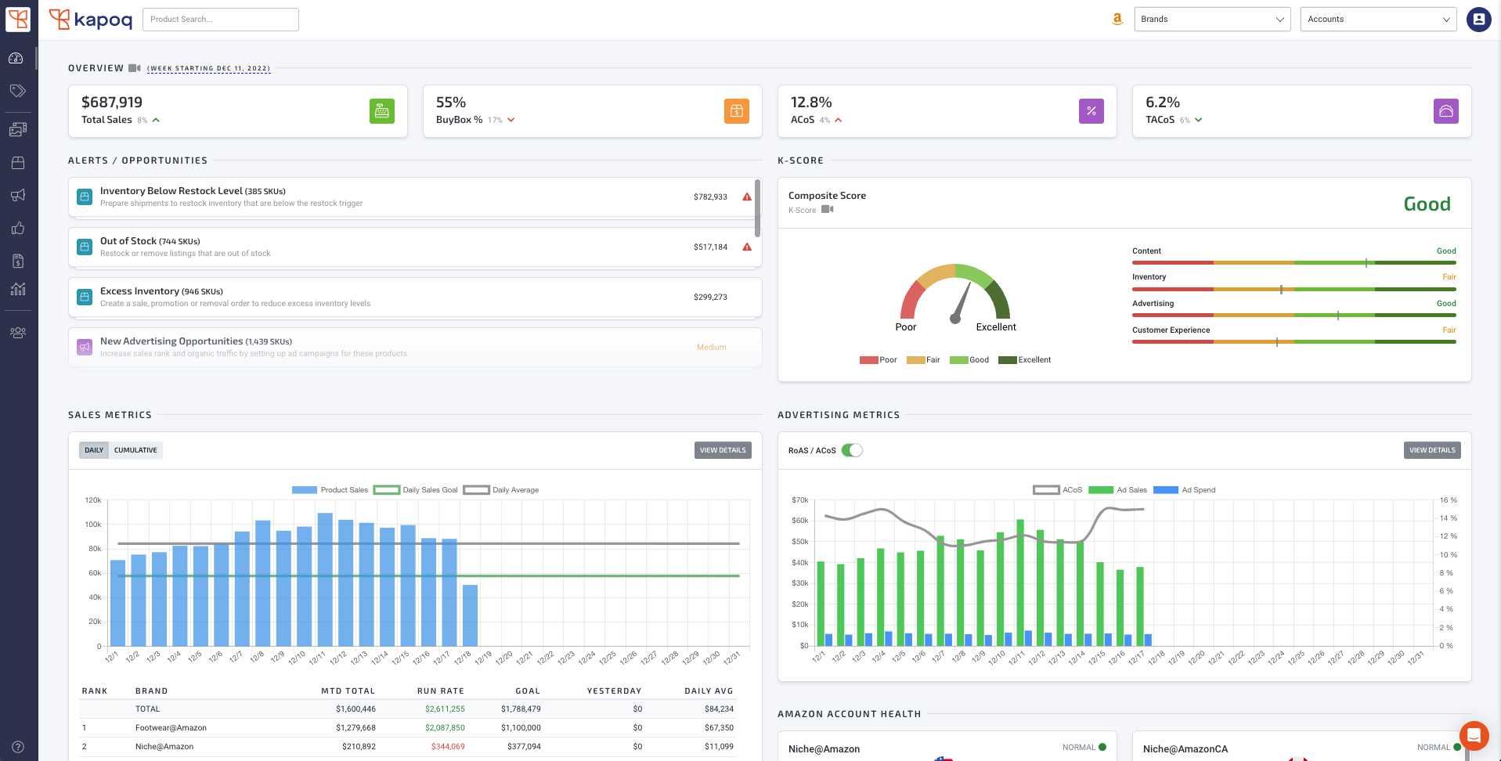The width and height of the screenshot is (1501, 761).
Task: Open the dashboard gauge icon in sidebar
Action: pos(17,58)
